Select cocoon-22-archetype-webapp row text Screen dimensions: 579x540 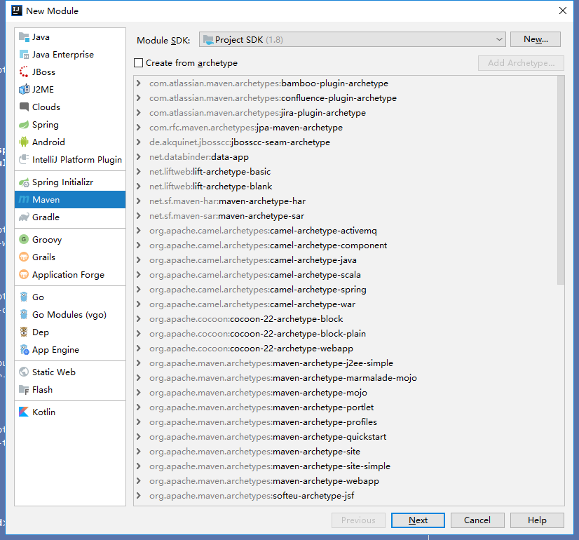point(251,349)
